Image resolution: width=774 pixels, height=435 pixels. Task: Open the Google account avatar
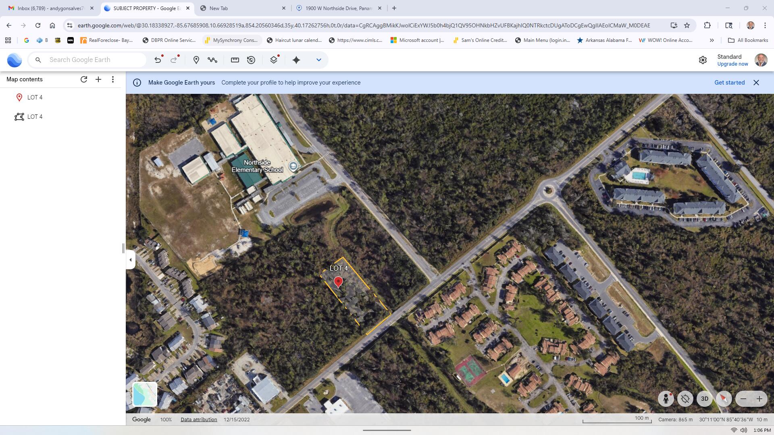click(x=761, y=60)
